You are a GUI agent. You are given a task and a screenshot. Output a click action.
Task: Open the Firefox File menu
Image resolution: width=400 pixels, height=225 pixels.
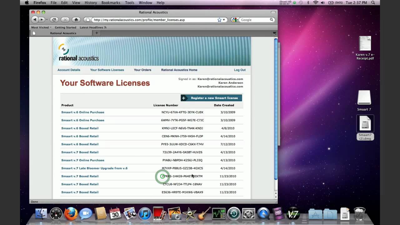(53, 3)
